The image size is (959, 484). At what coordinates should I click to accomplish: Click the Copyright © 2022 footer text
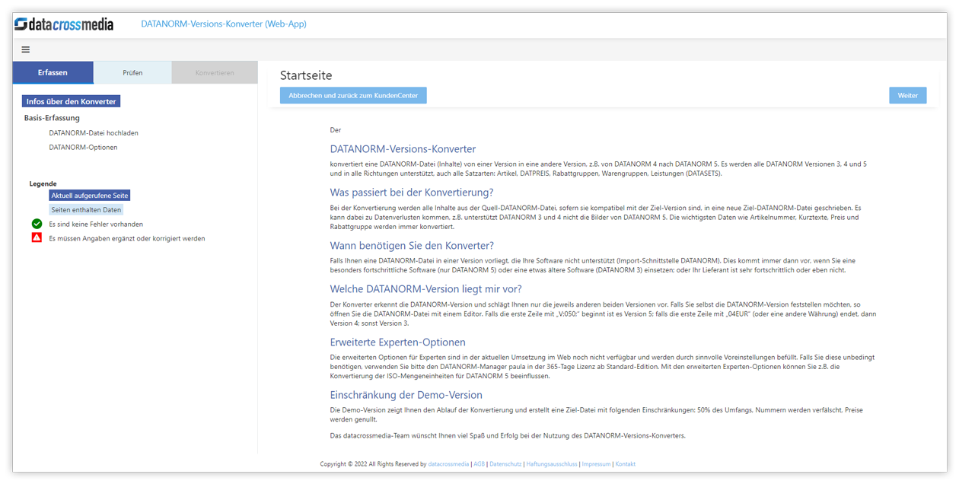pyautogui.click(x=373, y=463)
